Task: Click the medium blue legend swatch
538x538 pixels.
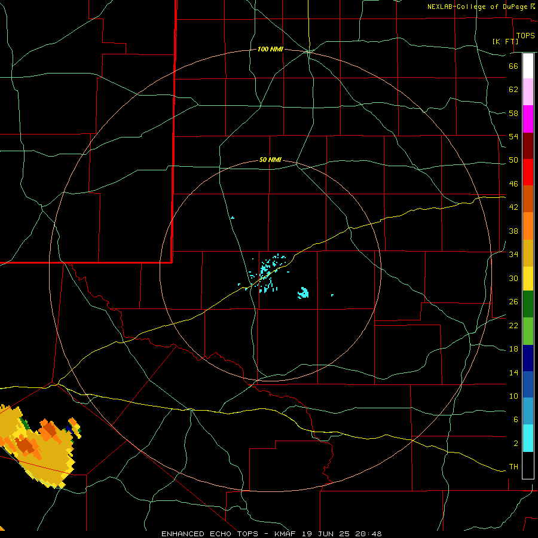Action: (x=528, y=384)
